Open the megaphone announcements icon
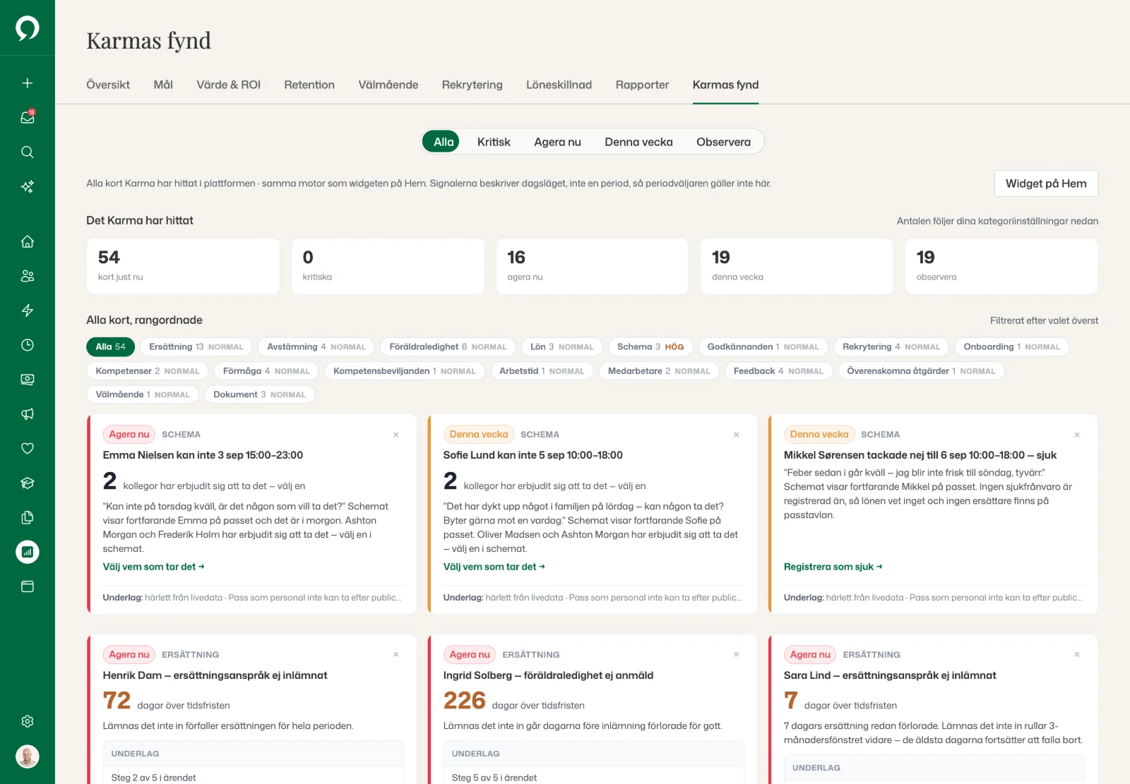Screen dimensions: 1130x784 (27, 414)
